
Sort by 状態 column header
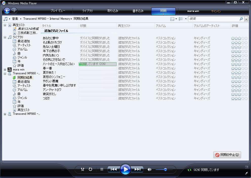98,26
